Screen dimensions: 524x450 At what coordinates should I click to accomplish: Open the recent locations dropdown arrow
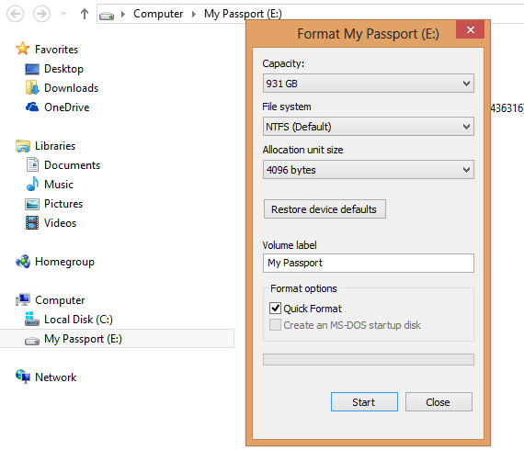(63, 14)
